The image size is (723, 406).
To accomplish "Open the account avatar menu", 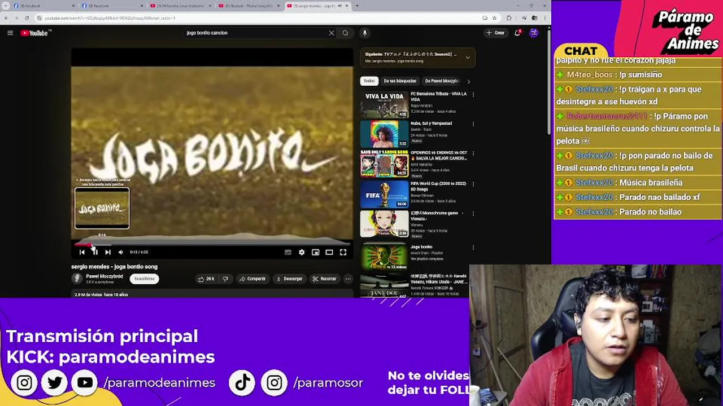I will tap(534, 33).
